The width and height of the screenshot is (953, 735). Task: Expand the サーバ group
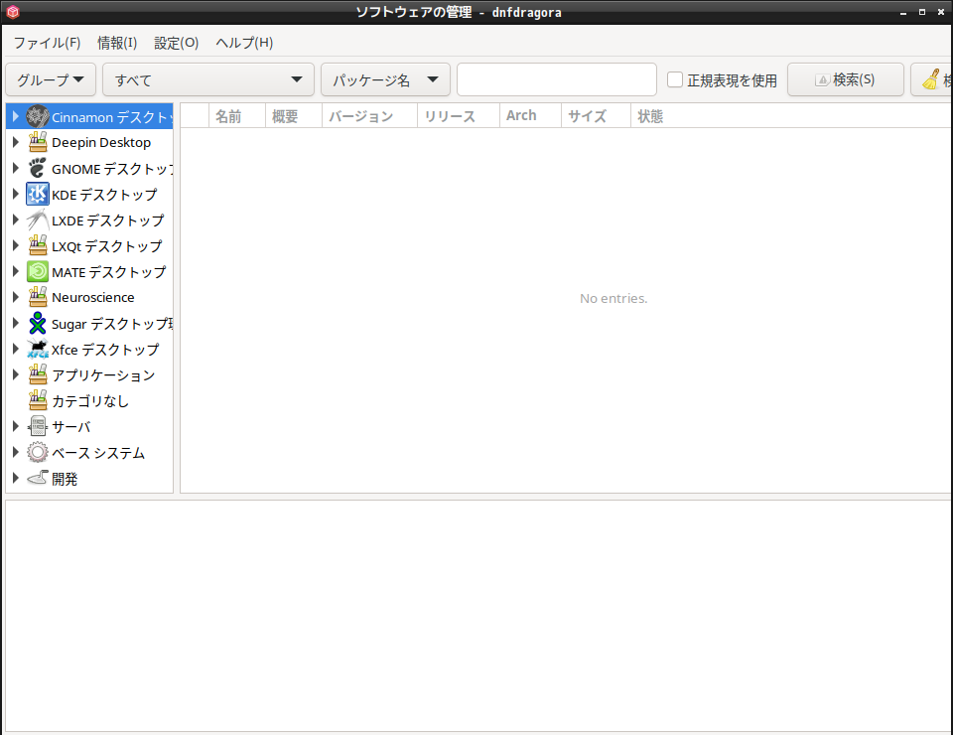pos(16,426)
